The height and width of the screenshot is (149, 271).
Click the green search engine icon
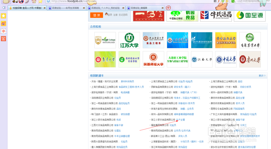[x=233, y=1]
